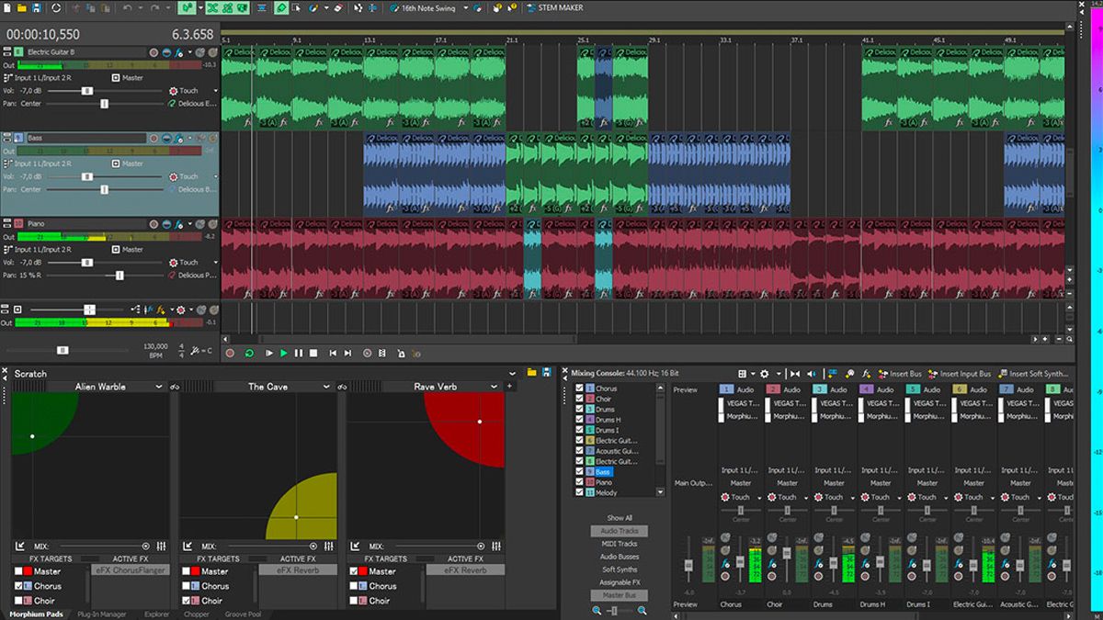Arm the Piano track for recording

click(x=154, y=223)
